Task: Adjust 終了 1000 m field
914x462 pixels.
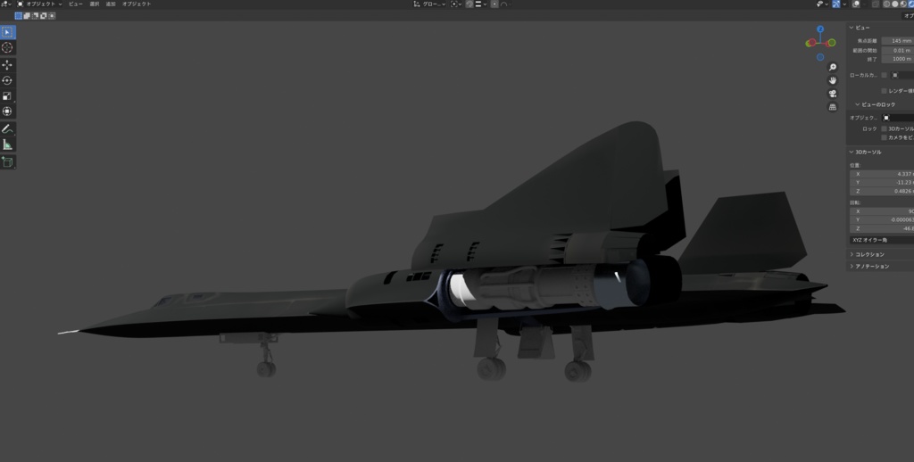Action: click(898, 59)
